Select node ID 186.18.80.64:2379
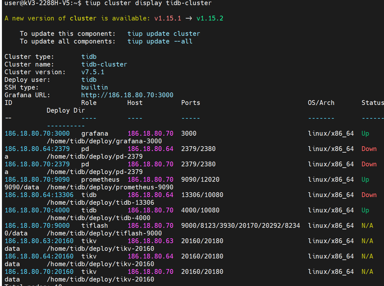Viewport: 384px width, 286px height. point(37,149)
